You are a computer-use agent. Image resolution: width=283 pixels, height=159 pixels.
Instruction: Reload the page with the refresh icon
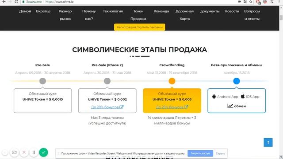pyautogui.click(x=16, y=2)
